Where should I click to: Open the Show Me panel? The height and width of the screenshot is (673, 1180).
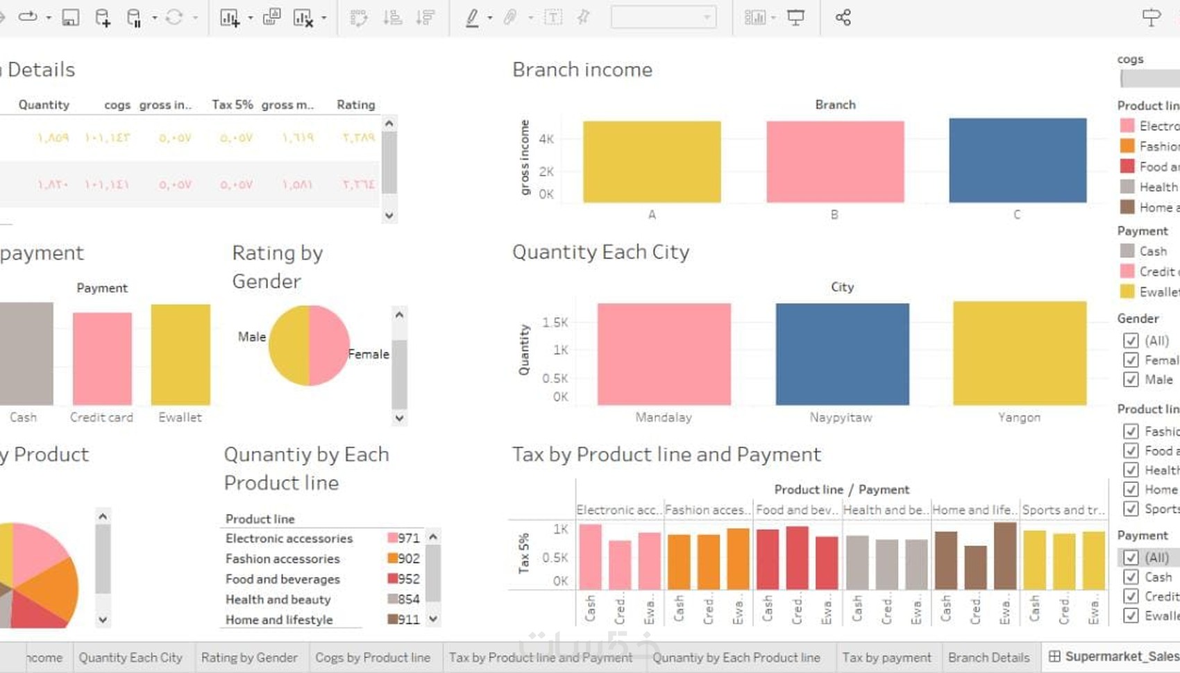coord(757,17)
